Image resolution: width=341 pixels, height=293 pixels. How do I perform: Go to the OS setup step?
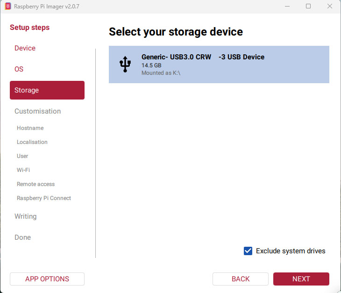(19, 69)
